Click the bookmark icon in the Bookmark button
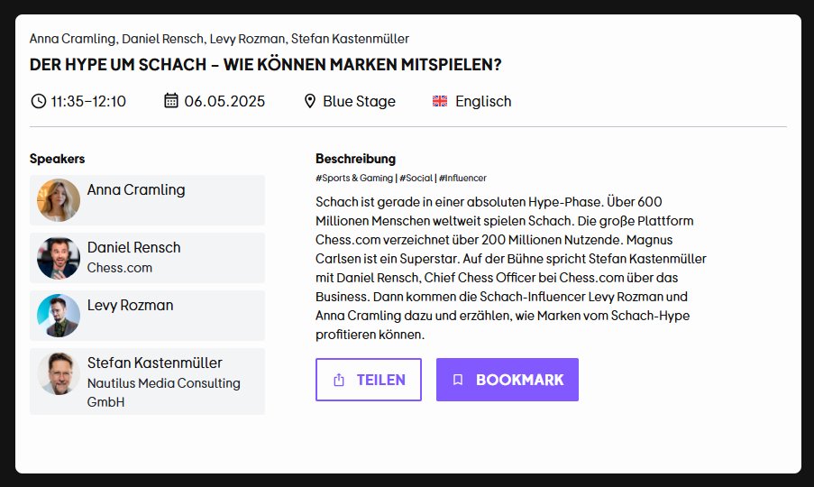This screenshot has height=487, width=814. (458, 380)
